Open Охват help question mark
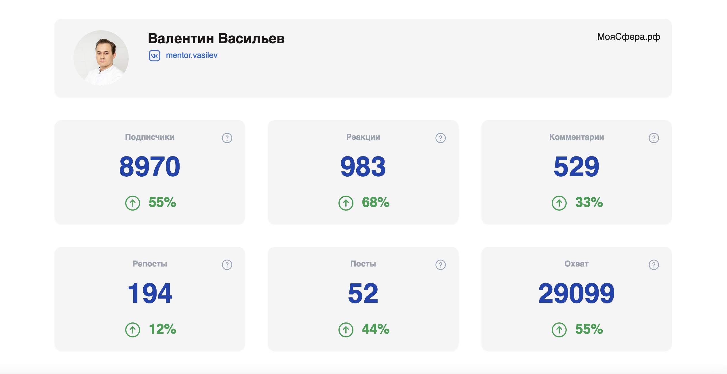Image resolution: width=727 pixels, height=374 pixels. pyautogui.click(x=654, y=265)
